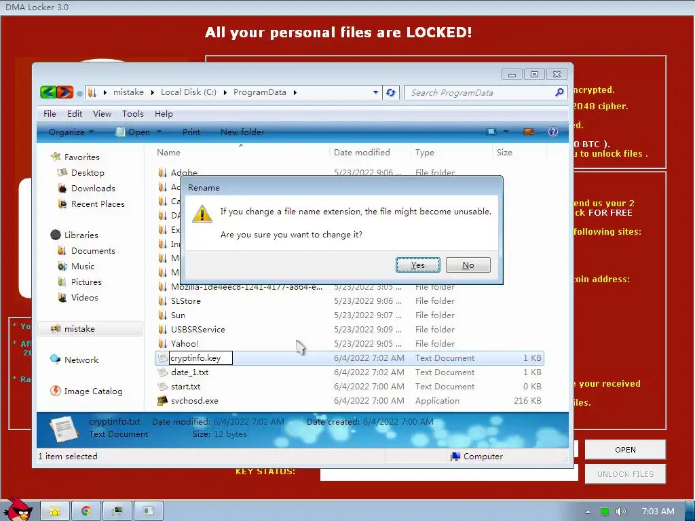Cancel the rename with No button

[468, 265]
